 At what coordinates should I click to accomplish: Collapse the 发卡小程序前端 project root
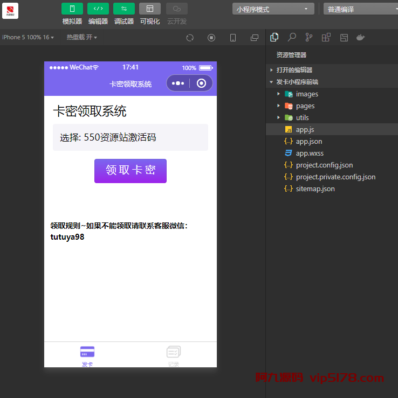(332, 82)
